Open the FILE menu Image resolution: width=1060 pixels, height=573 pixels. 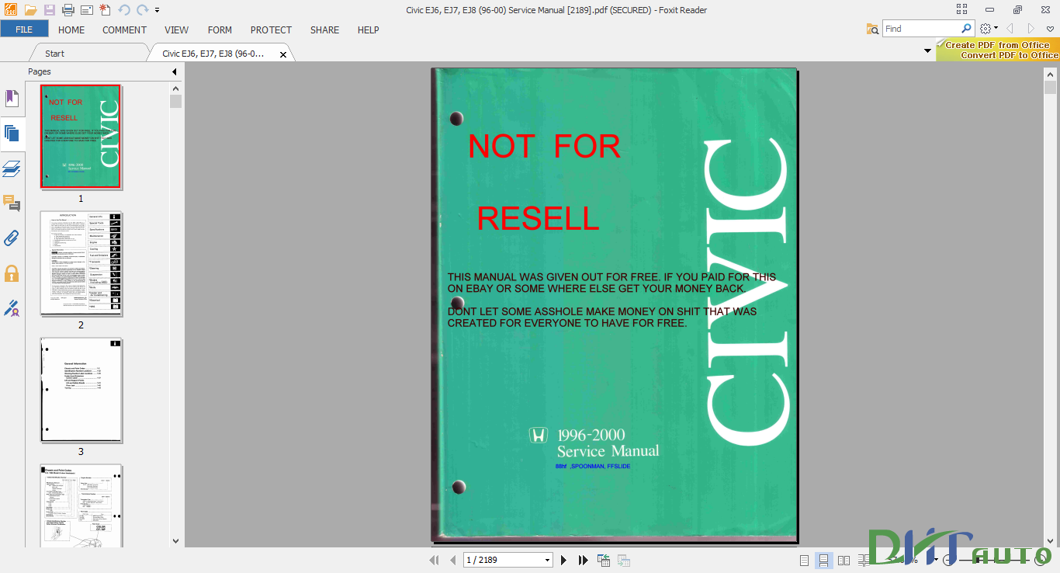pyautogui.click(x=24, y=30)
